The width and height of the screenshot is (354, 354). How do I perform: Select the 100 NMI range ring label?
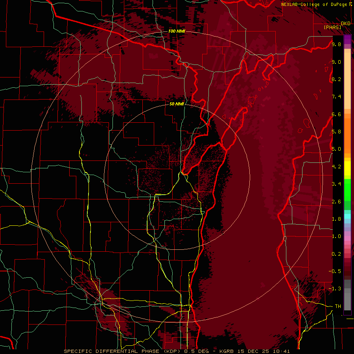177,31
